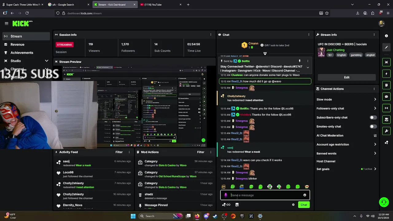This screenshot has height=221, width=393.
Task: Toggle Activity Feed lightning icon in sidebar
Action: point(386,74)
